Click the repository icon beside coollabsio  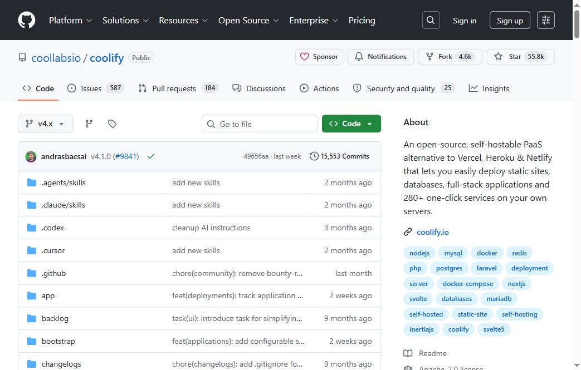(22, 58)
